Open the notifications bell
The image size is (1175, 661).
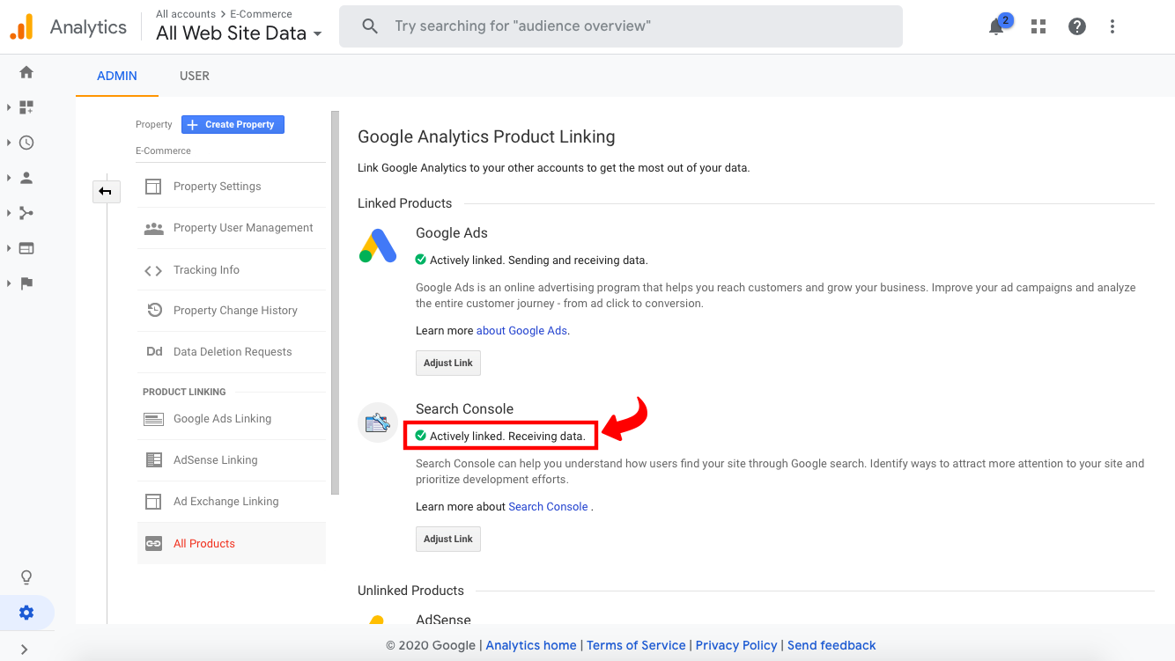pyautogui.click(x=996, y=26)
